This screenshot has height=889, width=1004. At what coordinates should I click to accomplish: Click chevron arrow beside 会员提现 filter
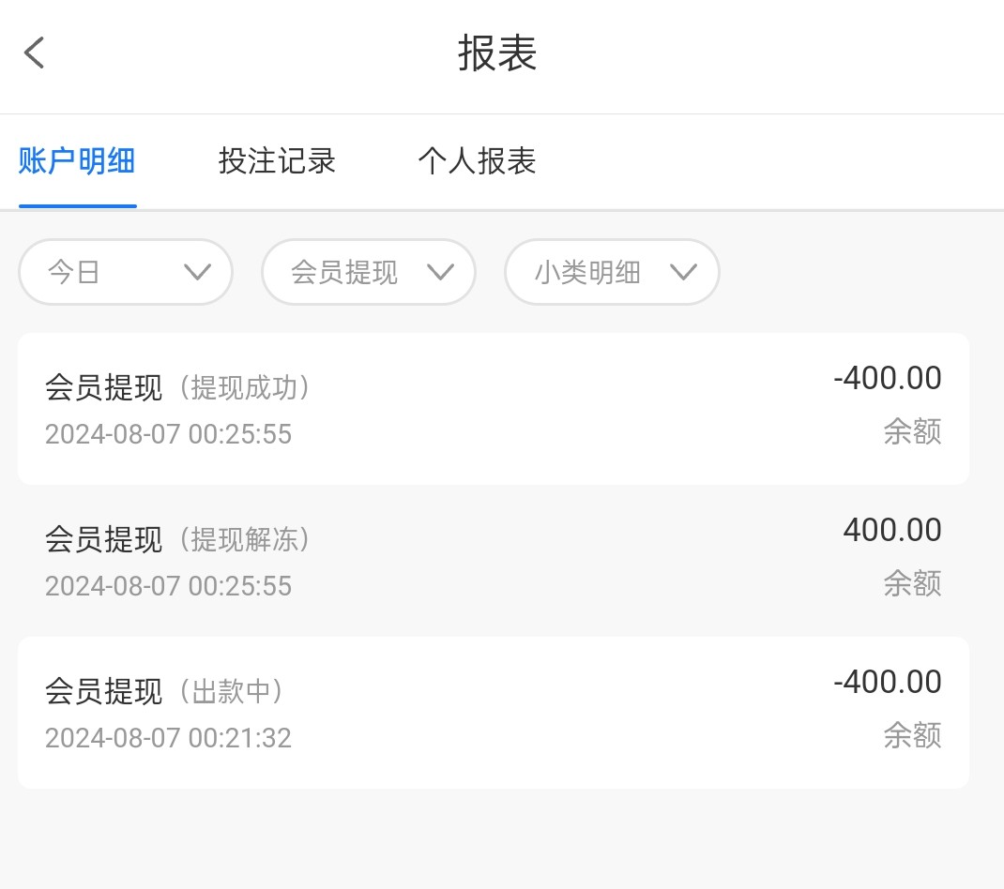440,272
